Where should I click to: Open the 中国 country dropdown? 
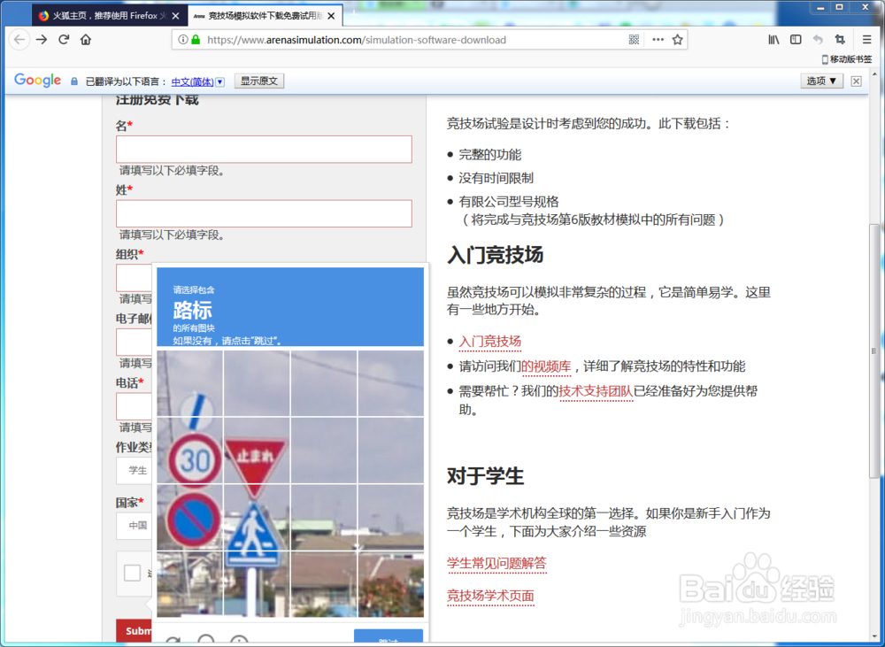(135, 526)
